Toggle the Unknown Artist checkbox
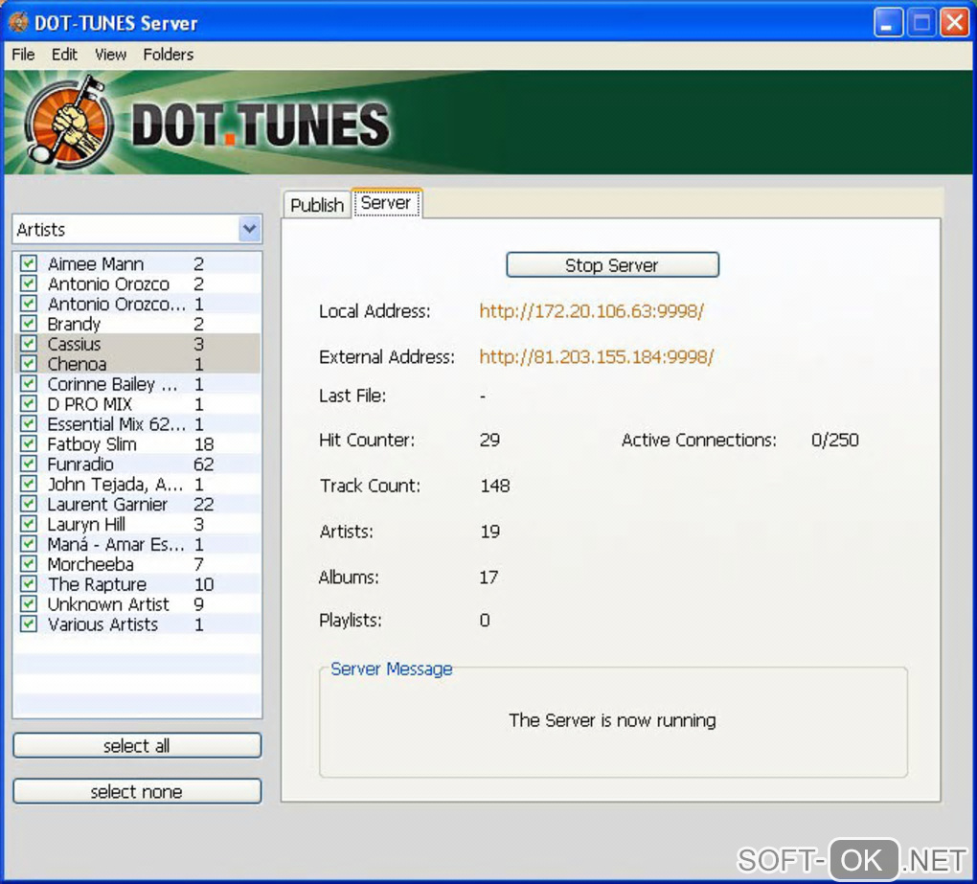Image resolution: width=977 pixels, height=884 pixels. (x=28, y=603)
